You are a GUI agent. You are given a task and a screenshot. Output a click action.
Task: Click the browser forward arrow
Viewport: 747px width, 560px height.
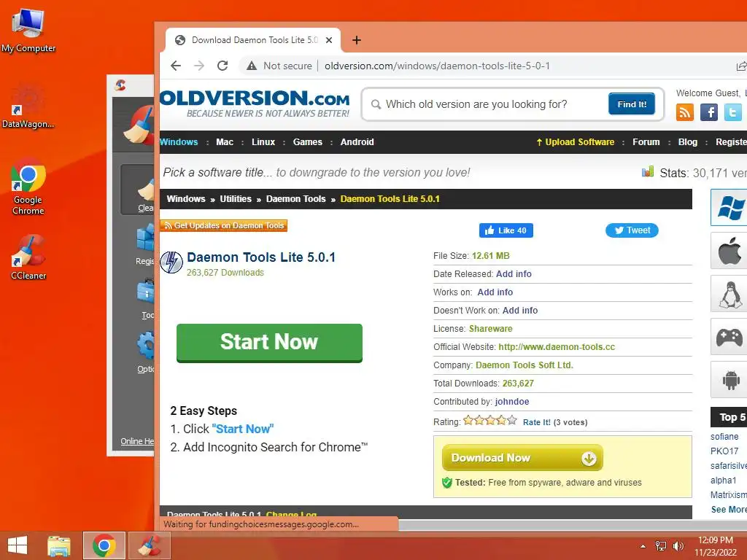click(199, 66)
